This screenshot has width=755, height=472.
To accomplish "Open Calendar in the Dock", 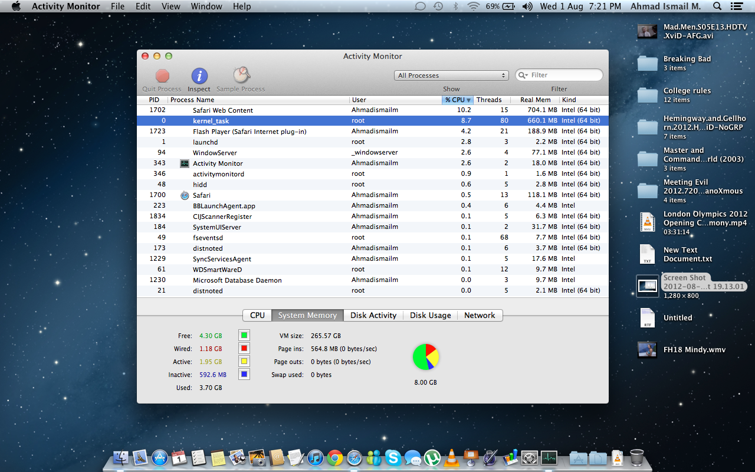I will [x=179, y=457].
